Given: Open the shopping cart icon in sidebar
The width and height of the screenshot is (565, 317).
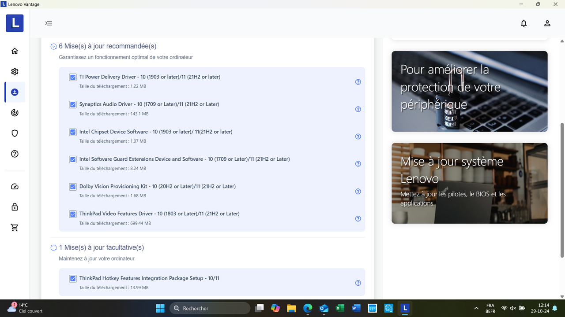Looking at the screenshot, I should pyautogui.click(x=15, y=228).
